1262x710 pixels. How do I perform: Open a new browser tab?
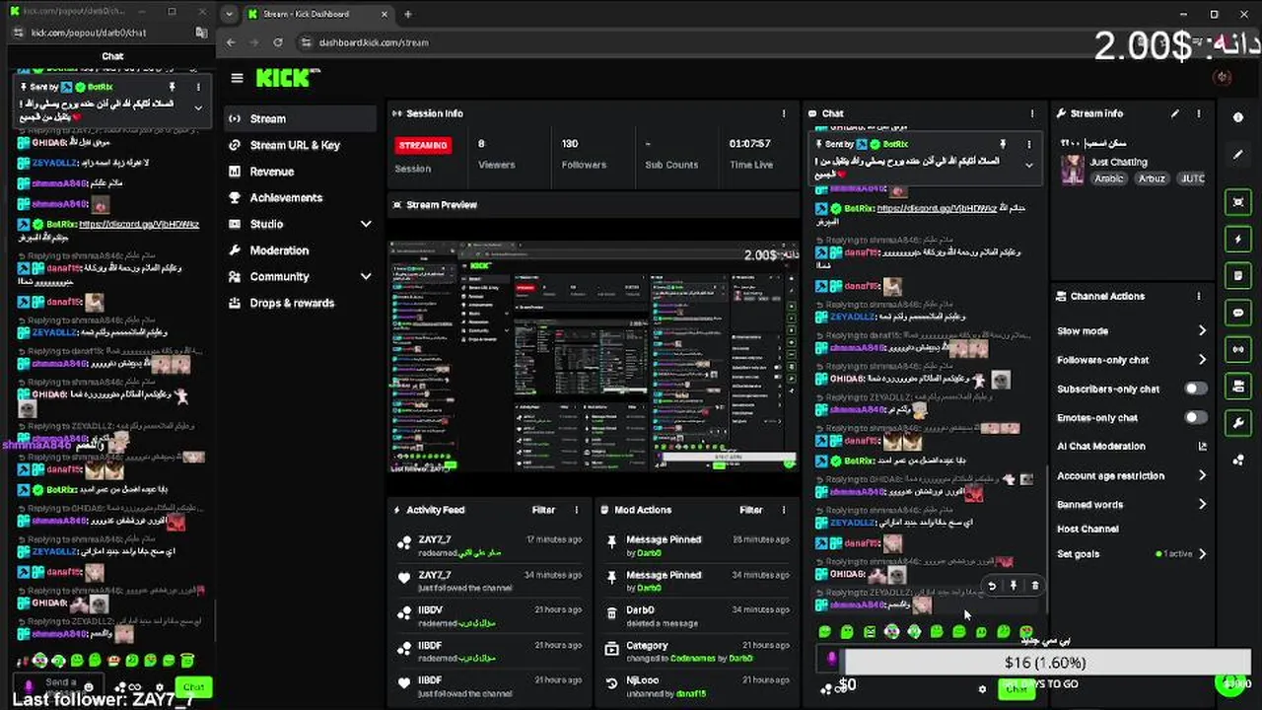click(x=407, y=14)
